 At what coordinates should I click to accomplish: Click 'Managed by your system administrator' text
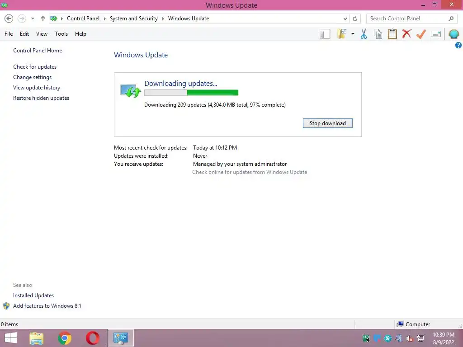click(240, 164)
